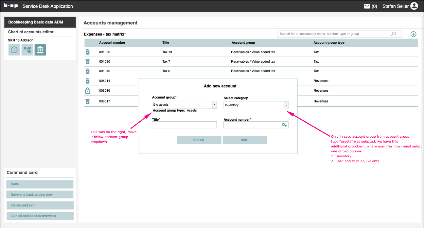Expand the Account group dropdown
Screen dimensions: 424x228
click(214, 105)
